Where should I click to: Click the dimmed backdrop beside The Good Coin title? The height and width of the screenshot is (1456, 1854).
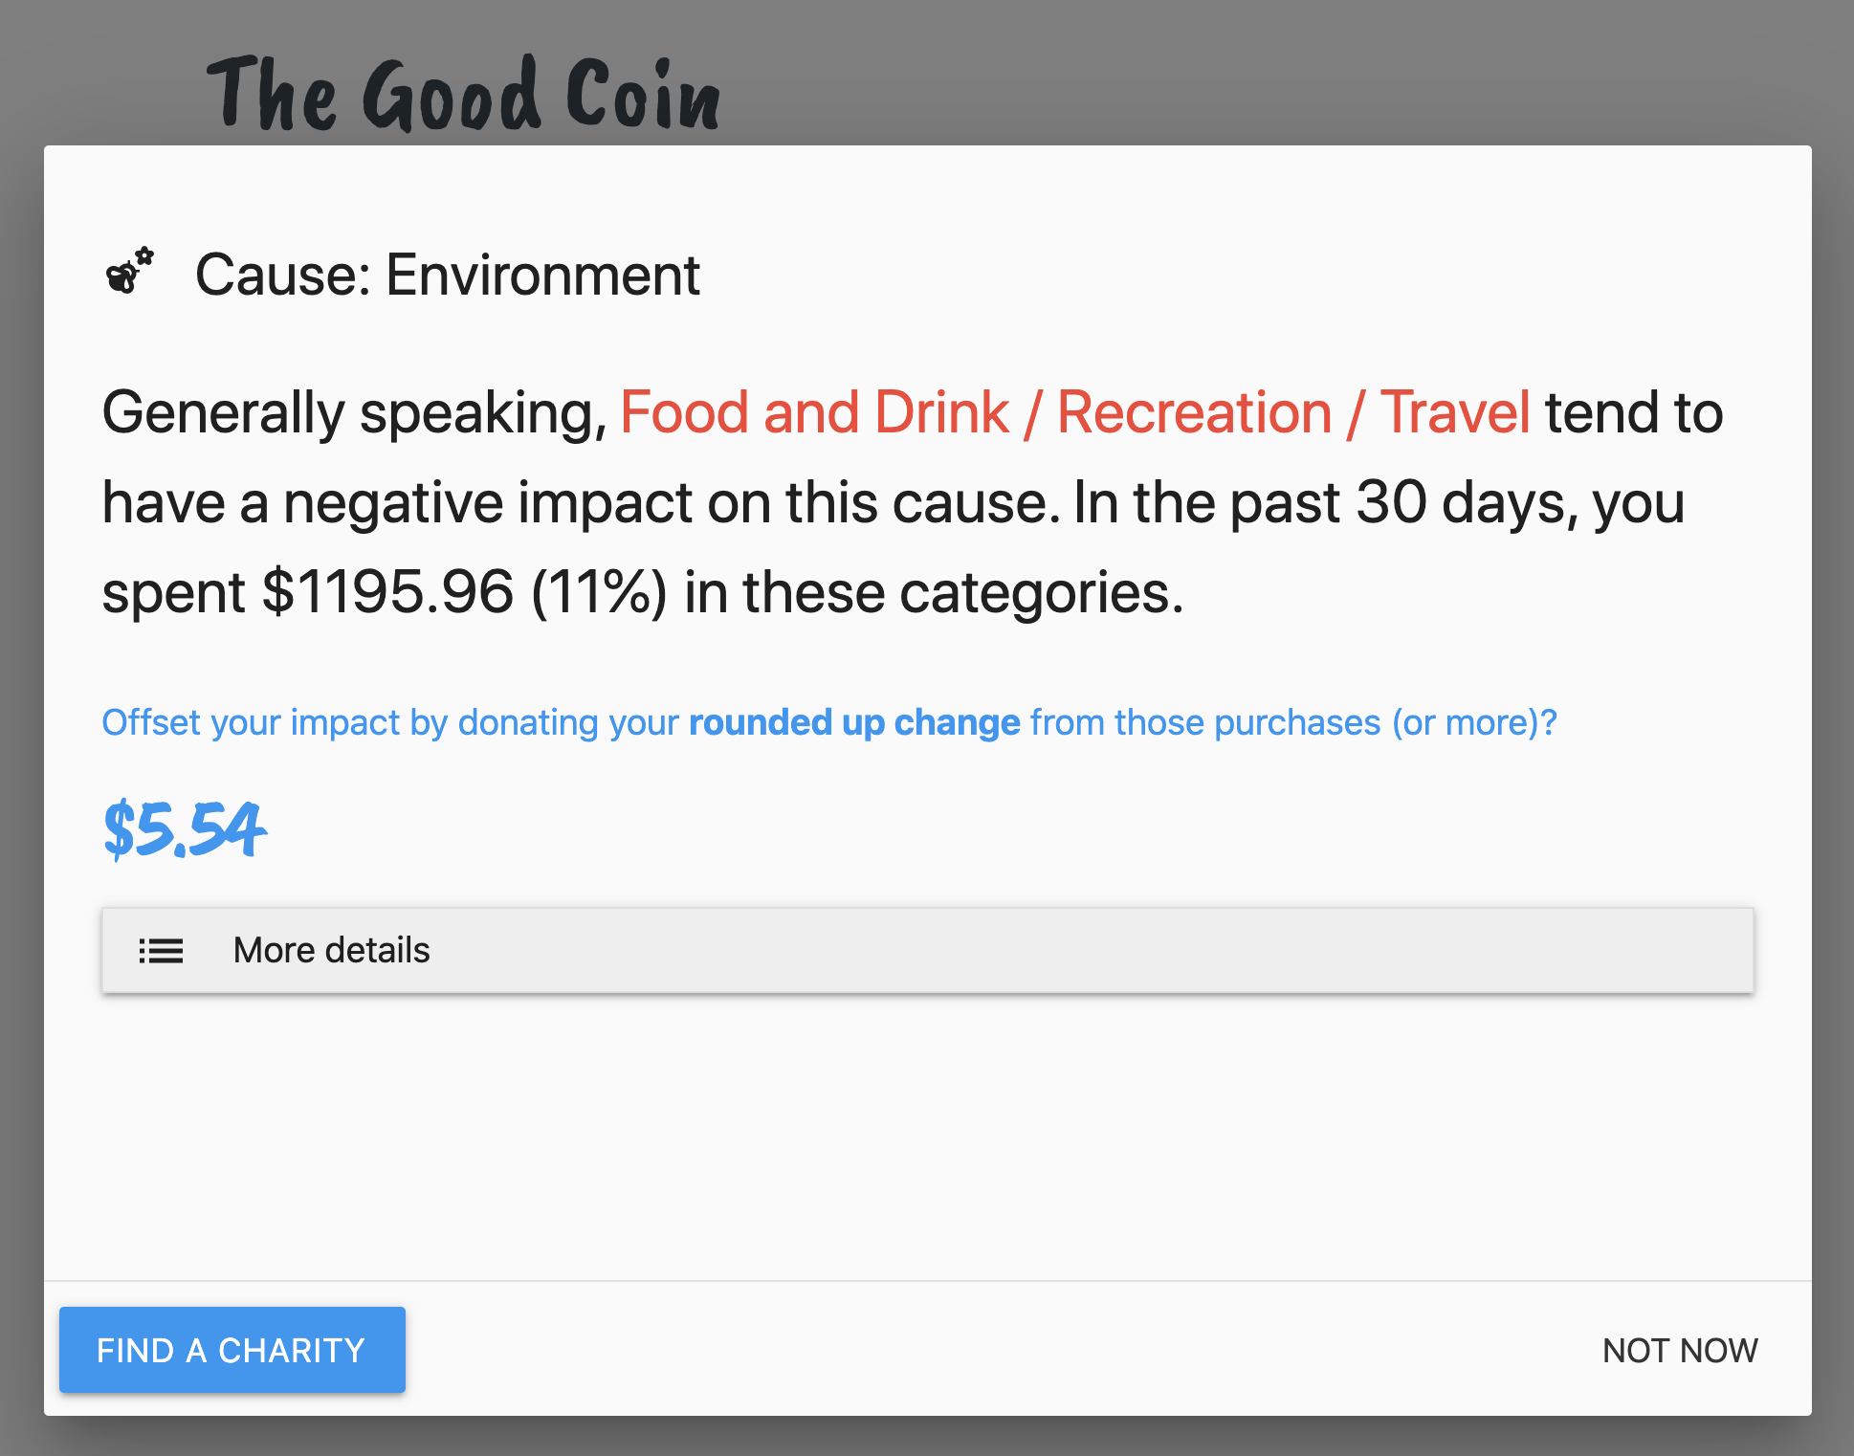[1244, 72]
